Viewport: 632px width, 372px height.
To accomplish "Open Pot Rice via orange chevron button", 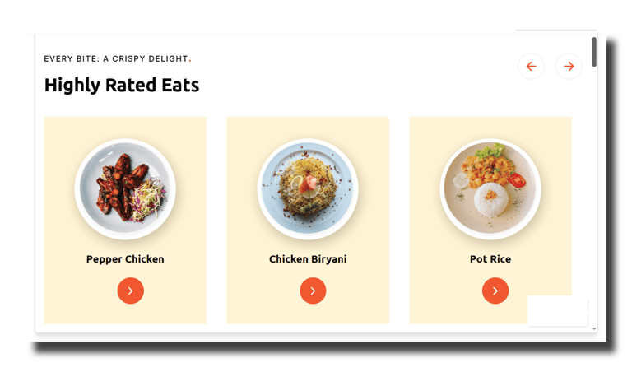I will coord(495,291).
